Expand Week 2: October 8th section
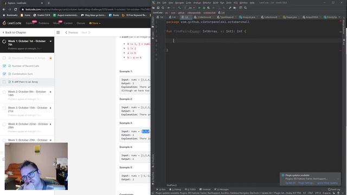 pyautogui.click(x=50, y=92)
